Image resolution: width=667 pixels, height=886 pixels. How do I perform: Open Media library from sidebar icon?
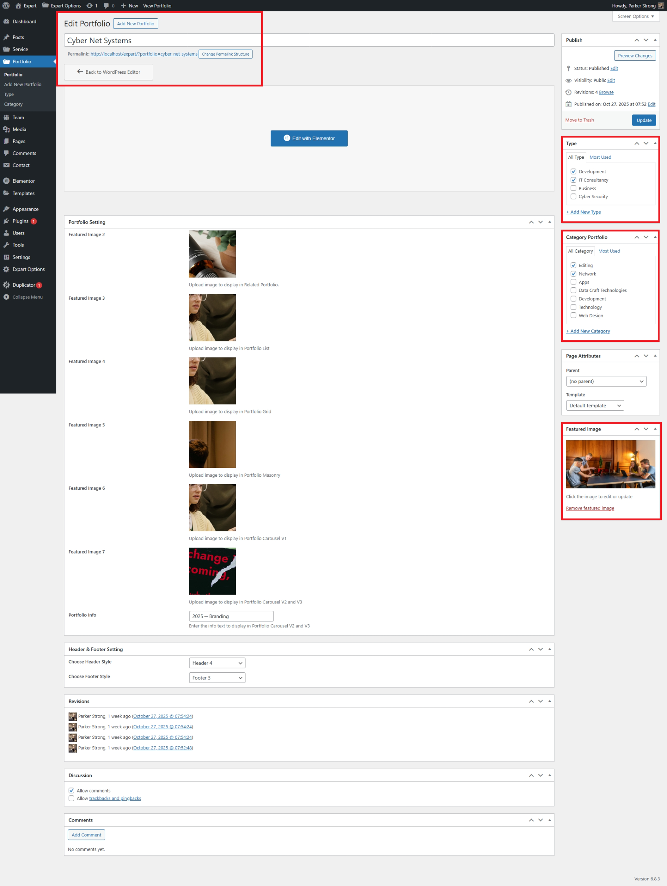6,129
